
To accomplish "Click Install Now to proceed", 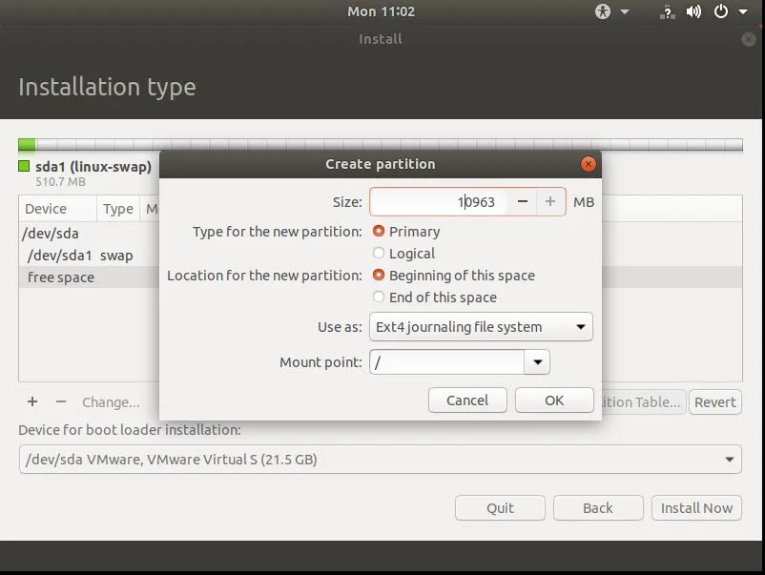I will pos(696,507).
